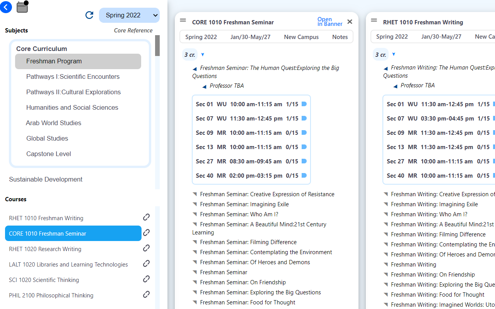Click link icon for RHET 1010 Freshman Writing
This screenshot has height=309, width=495.
coord(146,217)
